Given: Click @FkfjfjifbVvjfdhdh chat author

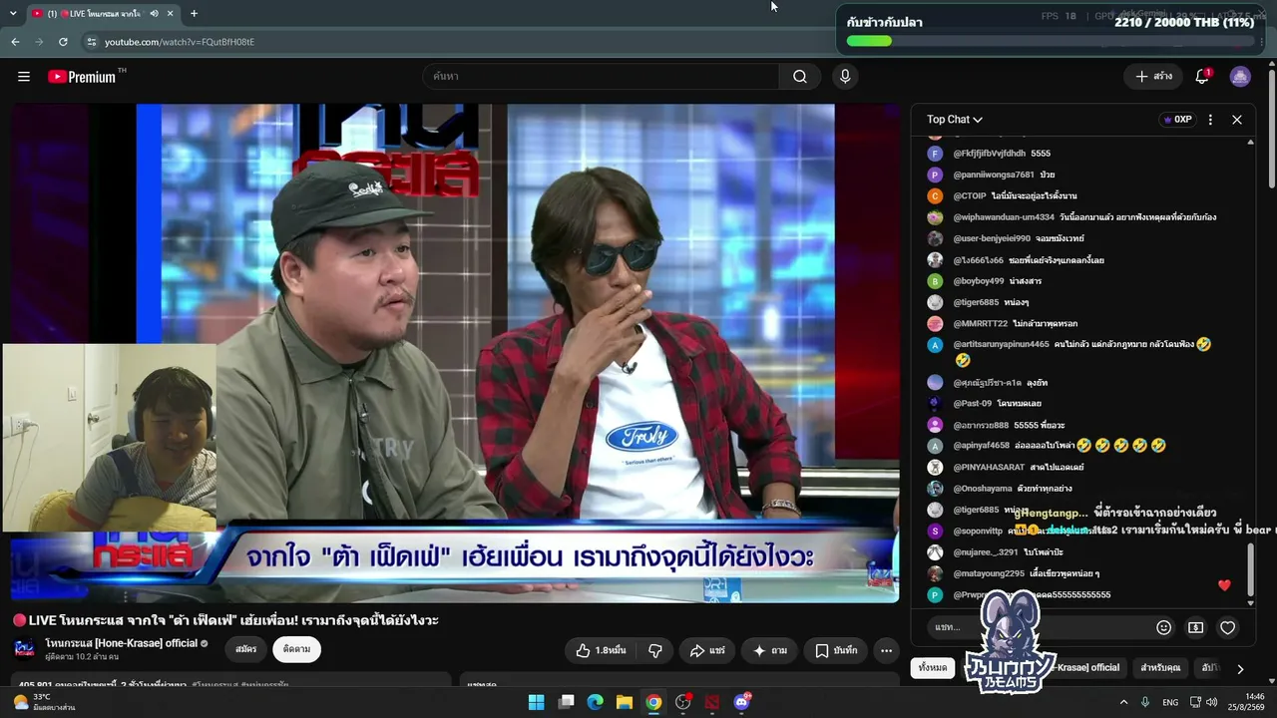Looking at the screenshot, I should [x=990, y=154].
